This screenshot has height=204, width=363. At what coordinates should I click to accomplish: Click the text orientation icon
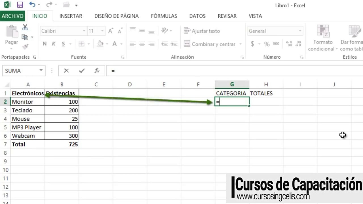[x=164, y=31]
